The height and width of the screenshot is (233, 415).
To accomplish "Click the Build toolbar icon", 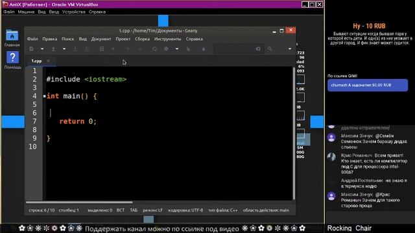I will coord(166,49).
